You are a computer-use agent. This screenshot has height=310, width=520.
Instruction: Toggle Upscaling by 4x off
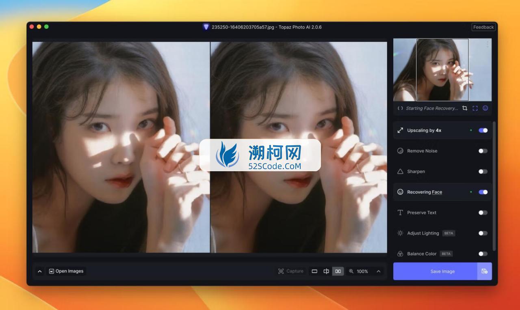[483, 130]
